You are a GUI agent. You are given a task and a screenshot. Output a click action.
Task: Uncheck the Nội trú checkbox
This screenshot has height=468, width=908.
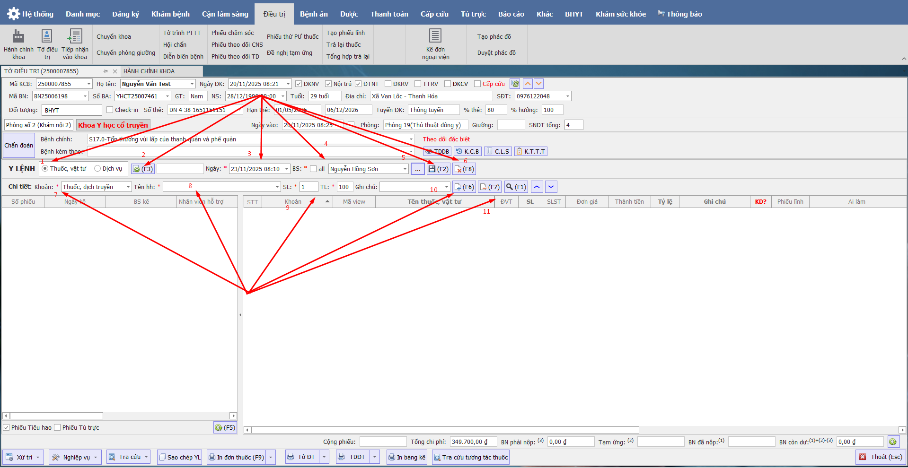click(328, 84)
